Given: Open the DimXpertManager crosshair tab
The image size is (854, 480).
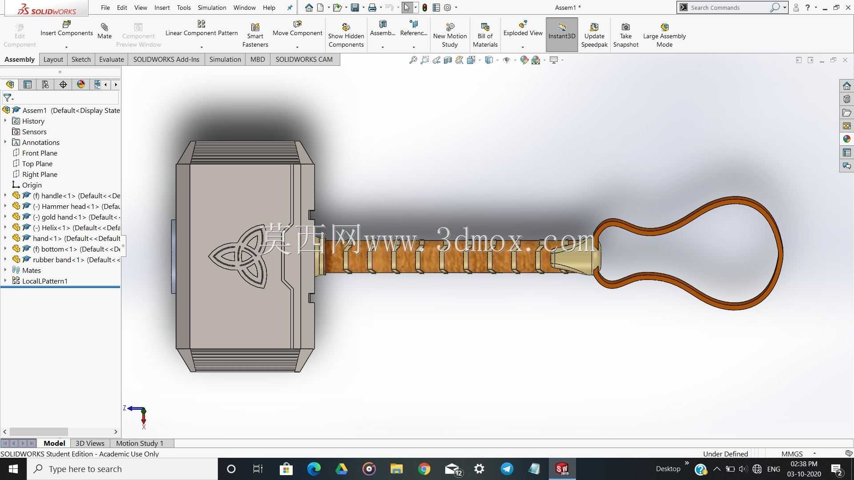Looking at the screenshot, I should point(63,84).
